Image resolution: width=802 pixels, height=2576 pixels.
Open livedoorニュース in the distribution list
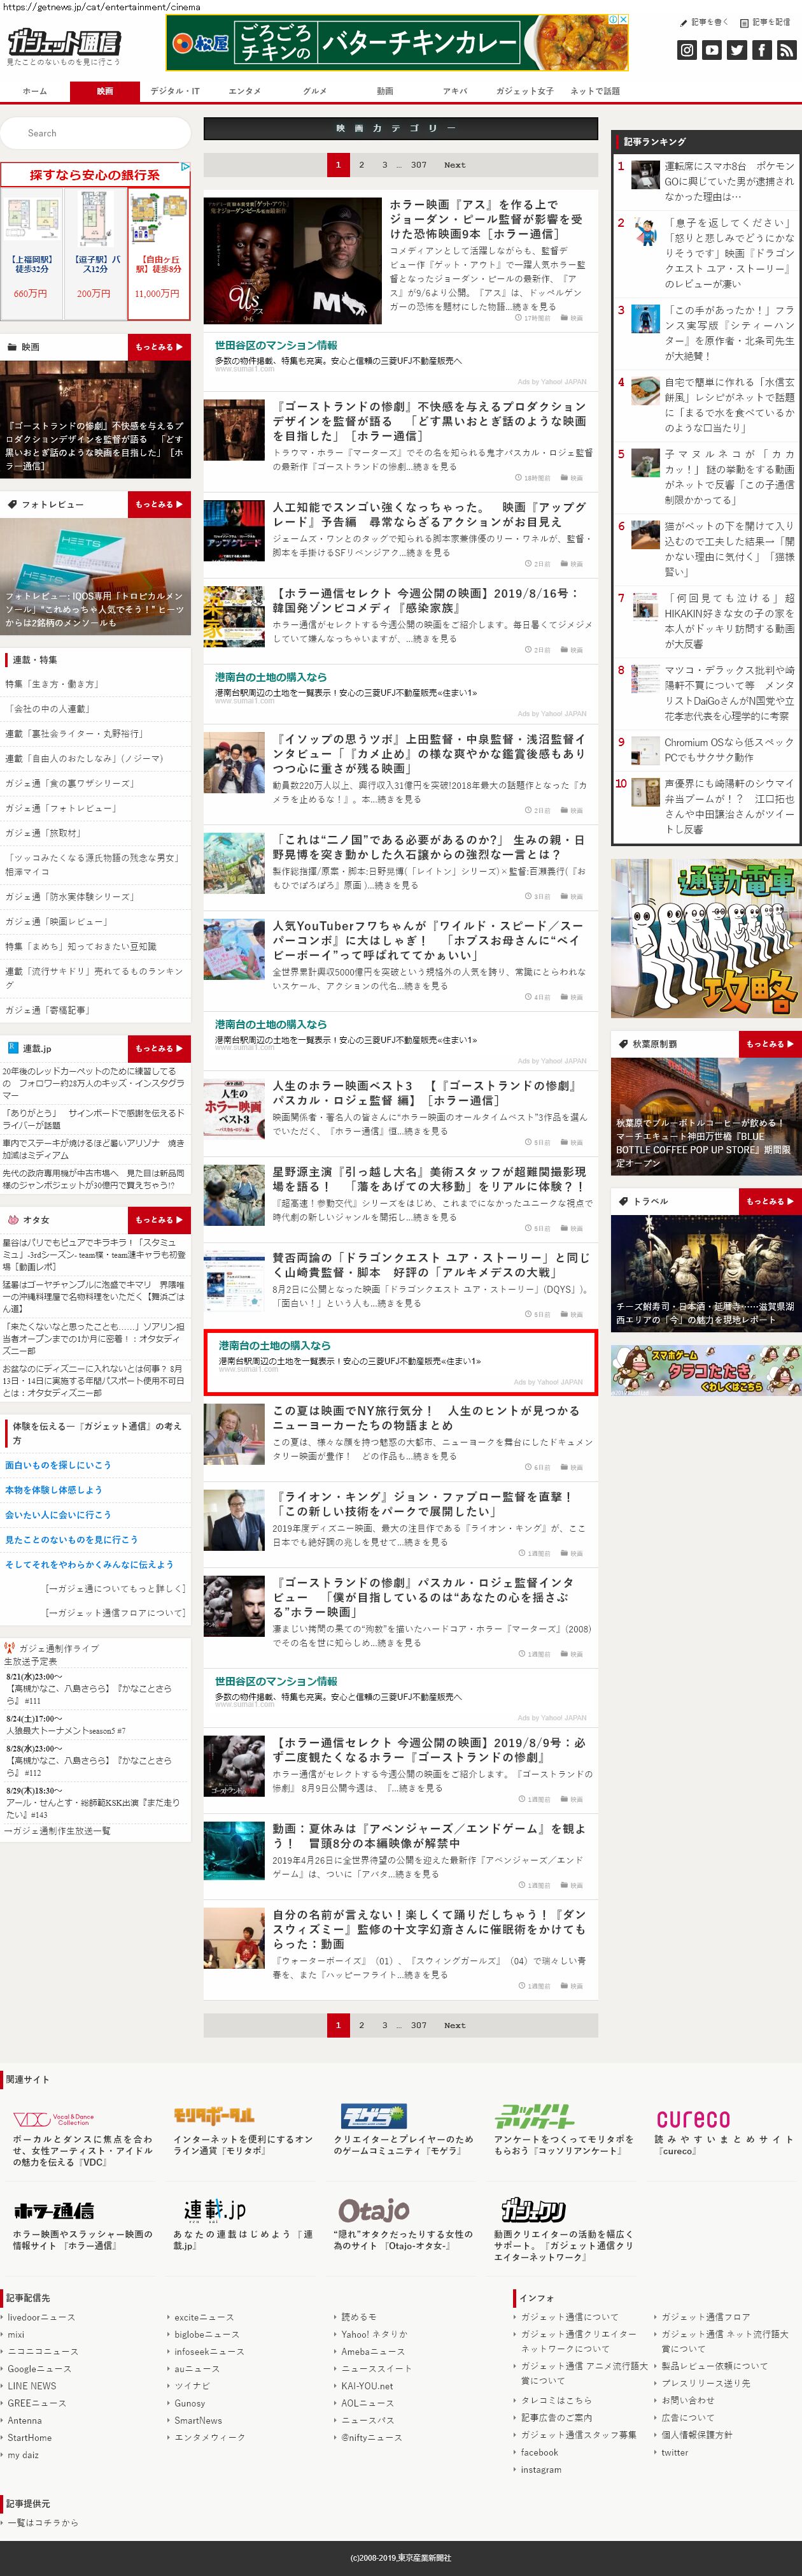[x=41, y=2317]
